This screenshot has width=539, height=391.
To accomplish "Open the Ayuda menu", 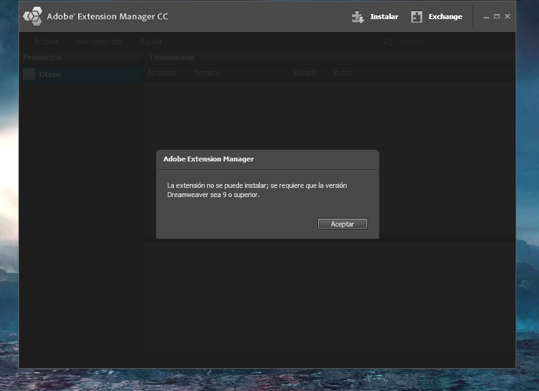I will pos(150,41).
